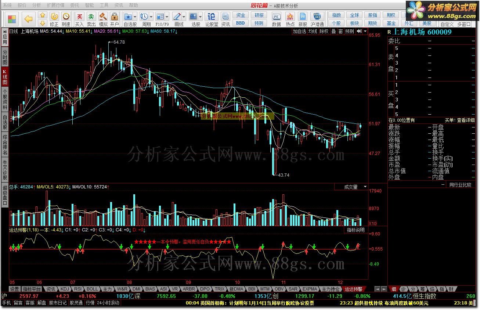The height and width of the screenshot is (310, 480).
Task: Open the 论股堂 forum icon
Action: click(x=212, y=19)
